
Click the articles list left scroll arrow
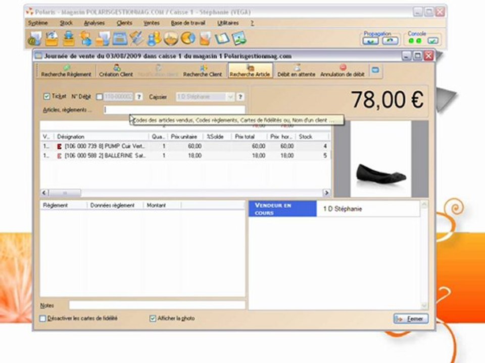[44, 193]
